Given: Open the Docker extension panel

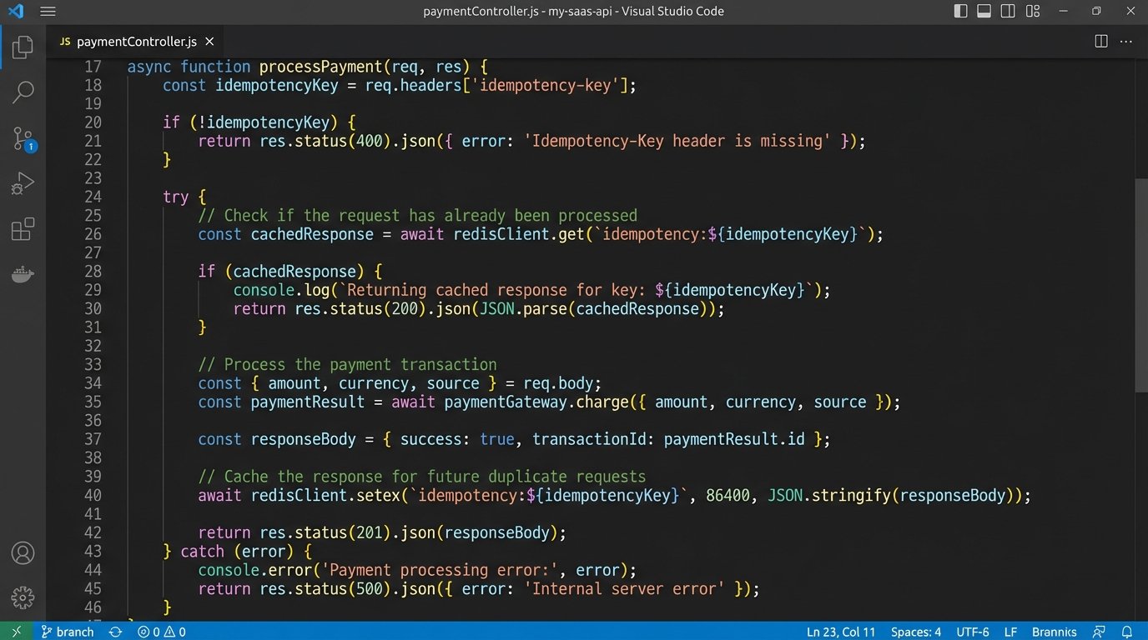Looking at the screenshot, I should (x=23, y=273).
